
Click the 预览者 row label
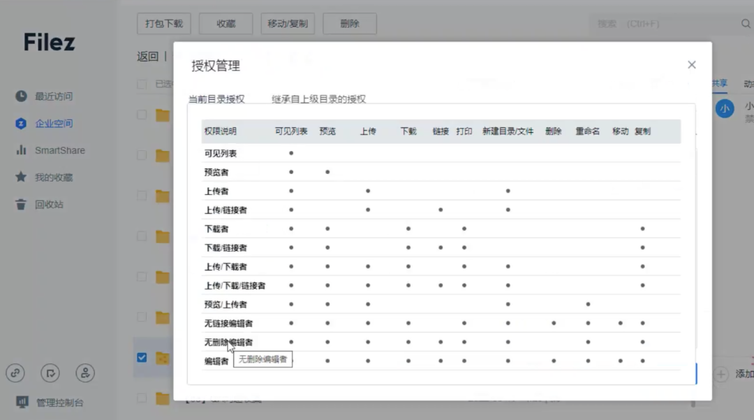pos(216,172)
